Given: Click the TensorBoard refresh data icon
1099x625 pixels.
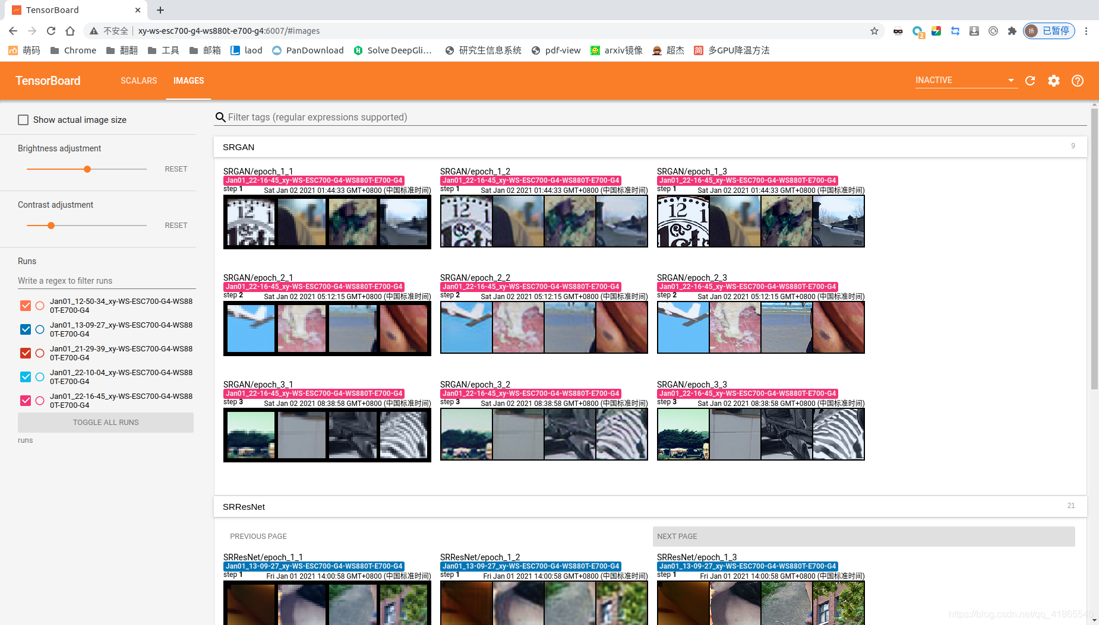Looking at the screenshot, I should click(x=1029, y=81).
